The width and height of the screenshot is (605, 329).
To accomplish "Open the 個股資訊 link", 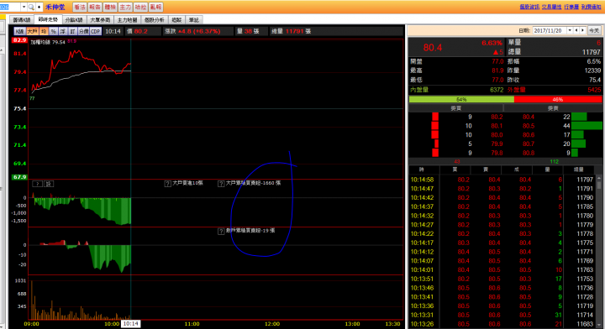I will pos(529,7).
